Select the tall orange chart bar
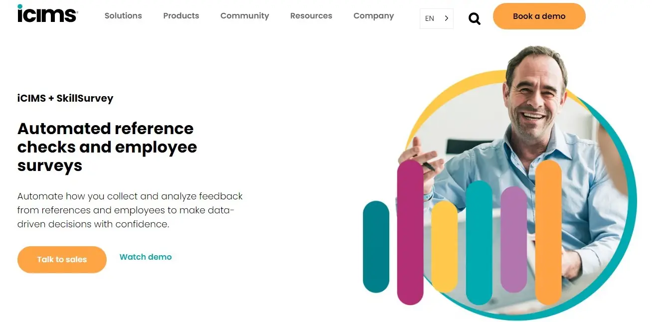 pyautogui.click(x=548, y=232)
